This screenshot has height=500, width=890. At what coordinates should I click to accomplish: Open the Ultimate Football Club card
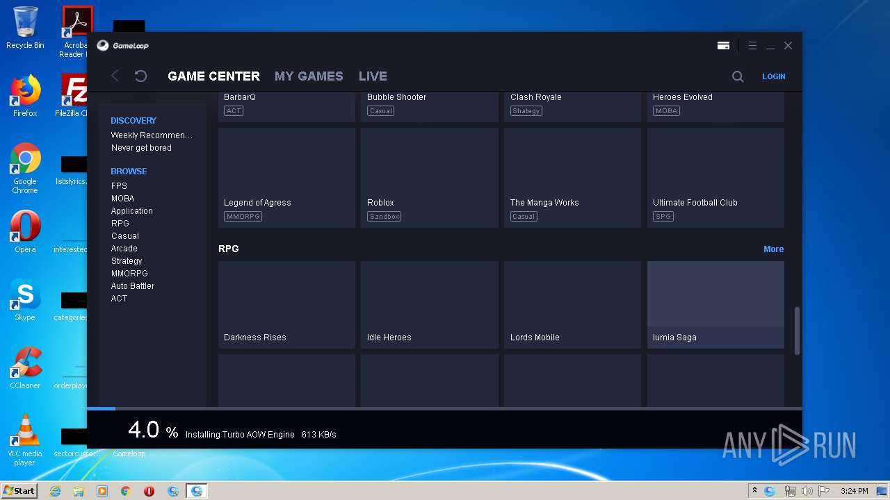click(715, 178)
